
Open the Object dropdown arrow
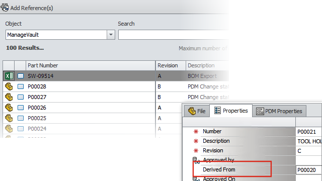tap(111, 35)
